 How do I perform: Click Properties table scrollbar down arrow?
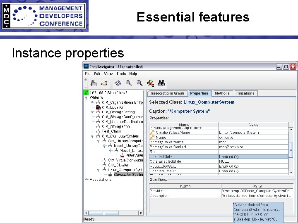click(291, 172)
